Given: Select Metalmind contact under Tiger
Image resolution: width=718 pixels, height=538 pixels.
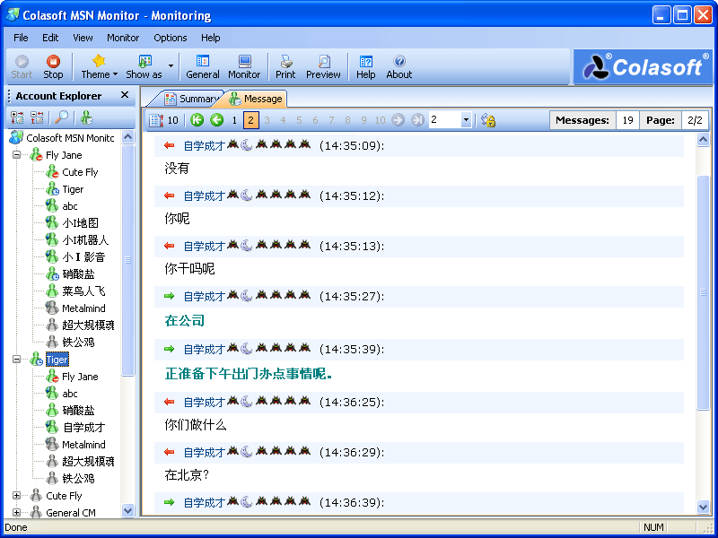Looking at the screenshot, I should coord(83,445).
